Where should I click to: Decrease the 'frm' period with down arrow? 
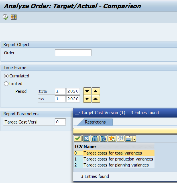click(x=87, y=91)
